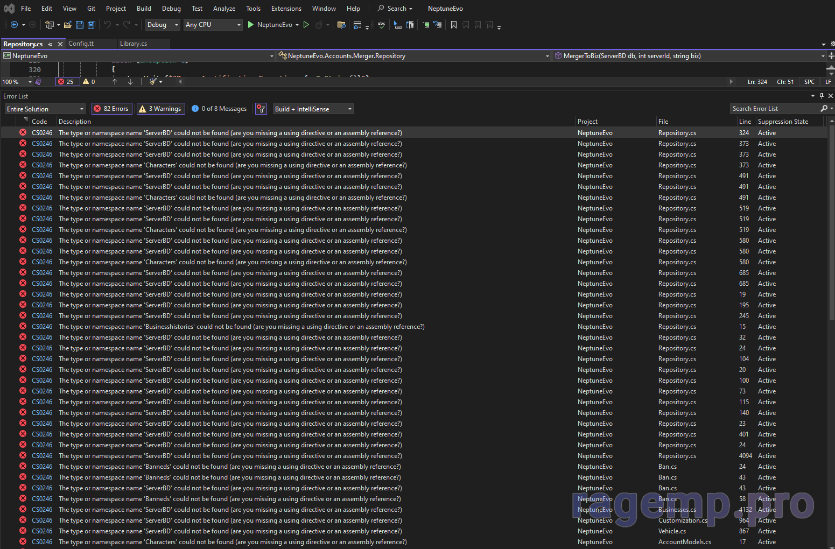Click the IntelliCode health indicator icon

[x=38, y=82]
